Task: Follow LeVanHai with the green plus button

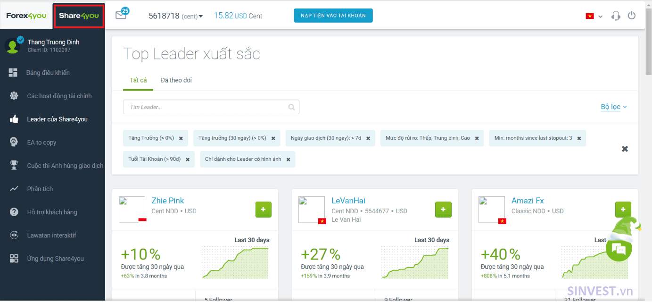Action: pyautogui.click(x=443, y=210)
